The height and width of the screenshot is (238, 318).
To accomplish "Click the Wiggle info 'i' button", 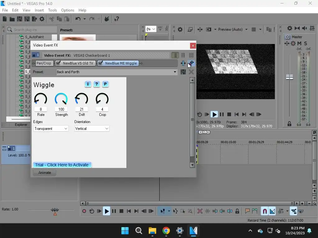I will coord(88,84).
